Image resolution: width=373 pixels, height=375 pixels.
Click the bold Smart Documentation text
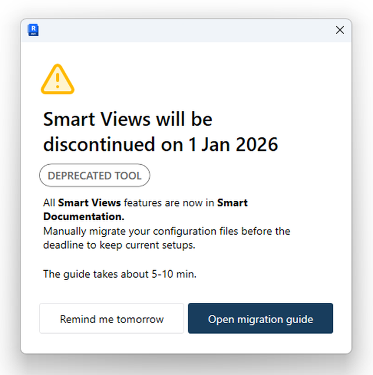[x=145, y=210]
